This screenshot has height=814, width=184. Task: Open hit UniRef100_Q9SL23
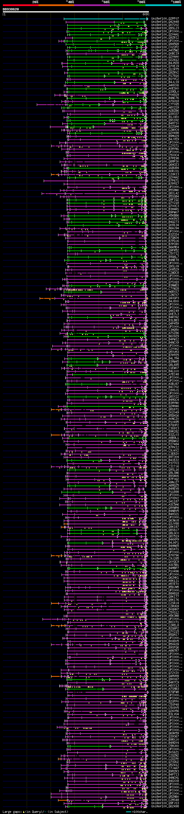click(165, 28)
